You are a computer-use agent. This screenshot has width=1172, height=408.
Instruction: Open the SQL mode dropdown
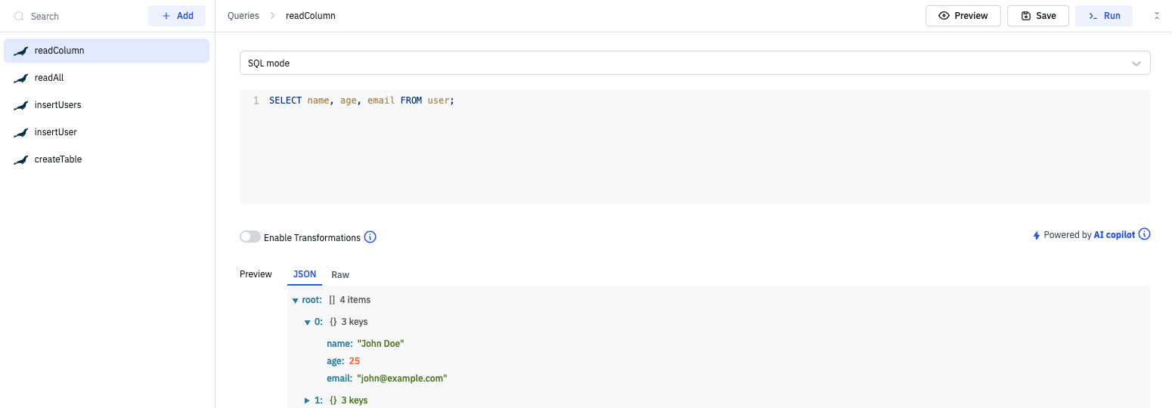[694, 63]
